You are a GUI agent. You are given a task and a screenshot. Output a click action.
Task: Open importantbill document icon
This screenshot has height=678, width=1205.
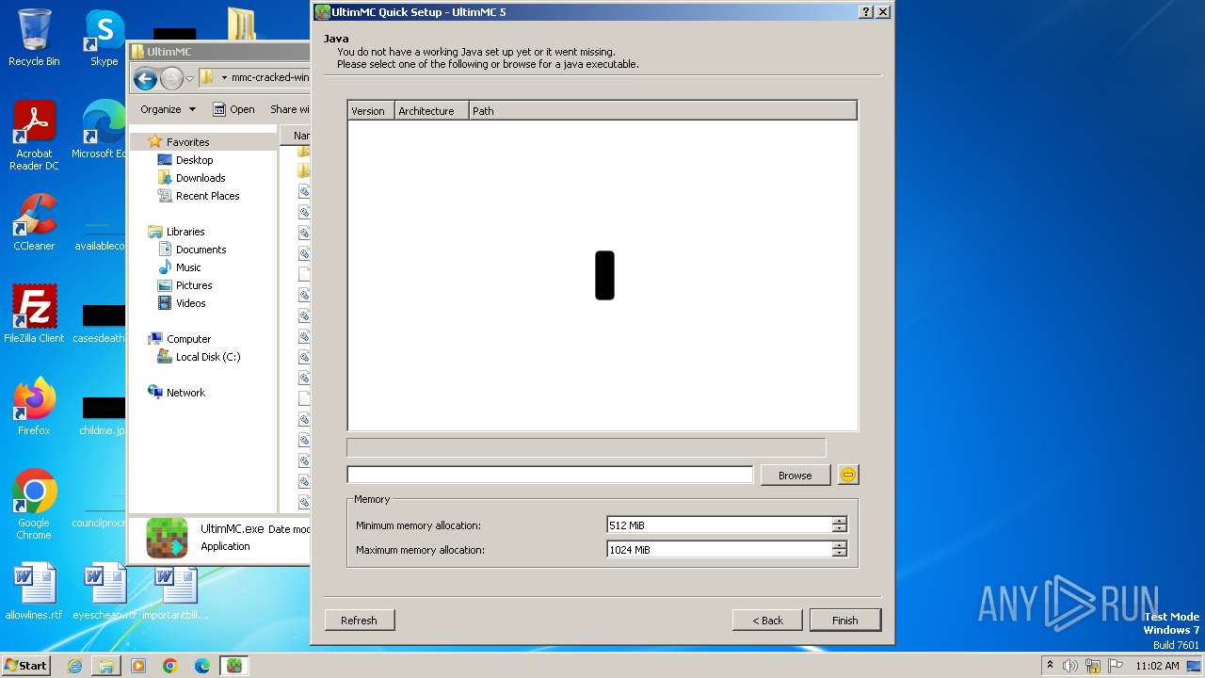click(x=175, y=591)
